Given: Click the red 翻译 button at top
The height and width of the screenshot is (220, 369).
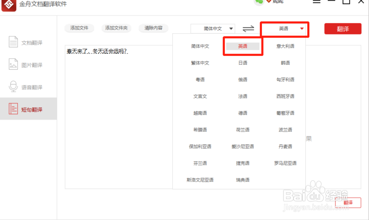Looking at the screenshot, I should tap(343, 29).
